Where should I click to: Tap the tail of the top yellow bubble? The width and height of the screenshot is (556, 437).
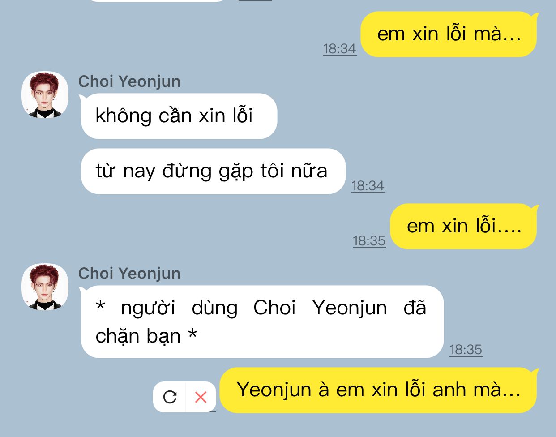tap(534, 18)
